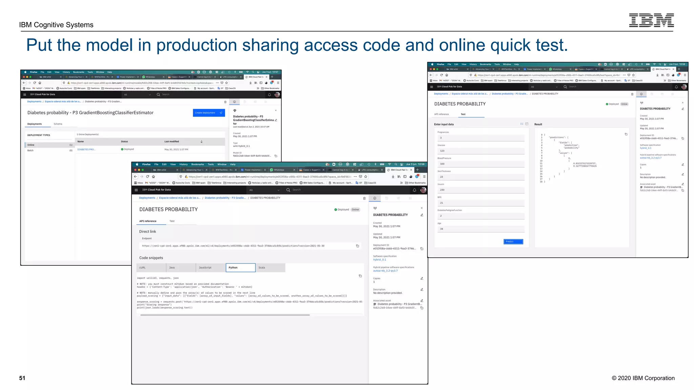Select Online deployment type
The width and height of the screenshot is (694, 390).
click(50, 145)
